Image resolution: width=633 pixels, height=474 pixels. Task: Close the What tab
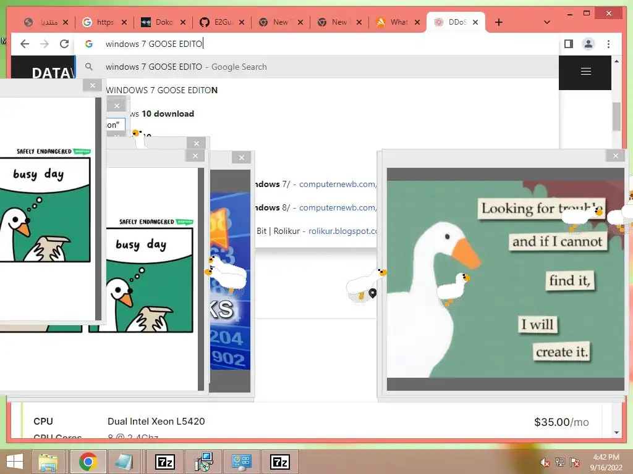point(417,22)
